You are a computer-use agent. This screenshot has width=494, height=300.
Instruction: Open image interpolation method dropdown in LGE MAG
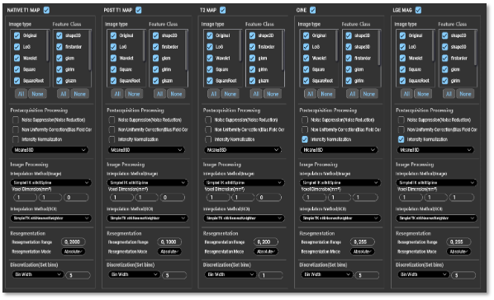(x=437, y=183)
